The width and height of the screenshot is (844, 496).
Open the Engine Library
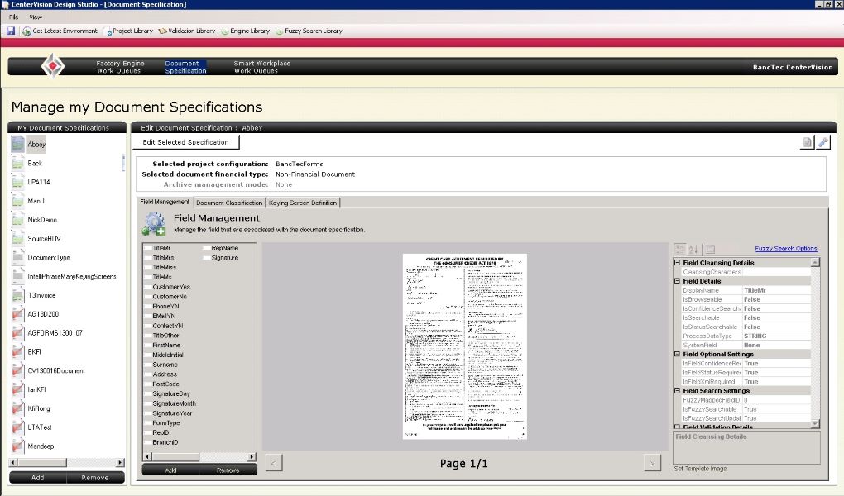pos(246,31)
